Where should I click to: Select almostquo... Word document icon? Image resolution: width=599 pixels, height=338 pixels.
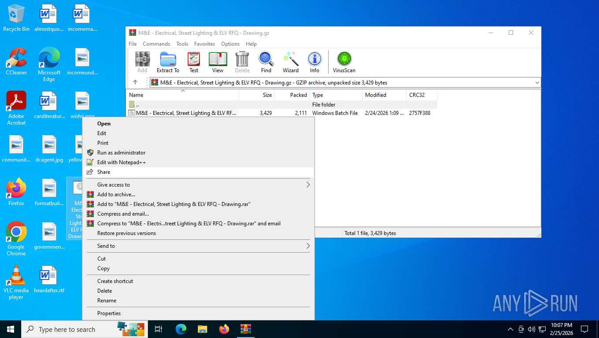49,18
